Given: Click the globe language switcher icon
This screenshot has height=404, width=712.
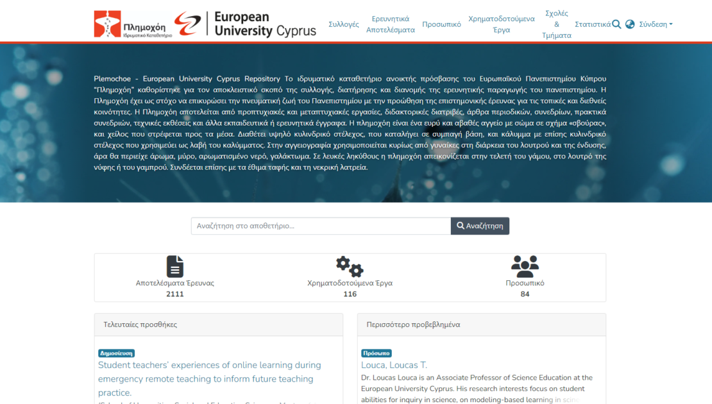Looking at the screenshot, I should [630, 24].
